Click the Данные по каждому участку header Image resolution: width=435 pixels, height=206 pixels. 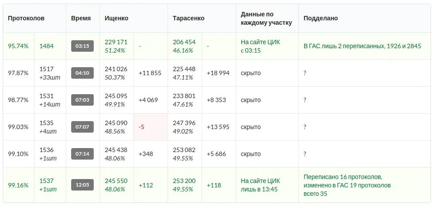click(266, 18)
